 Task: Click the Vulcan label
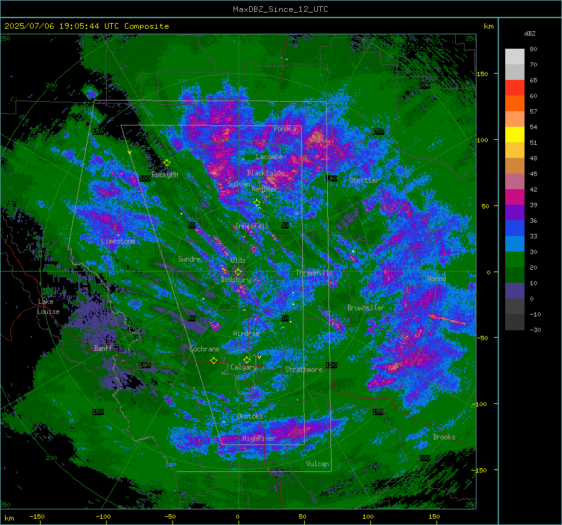point(317,464)
